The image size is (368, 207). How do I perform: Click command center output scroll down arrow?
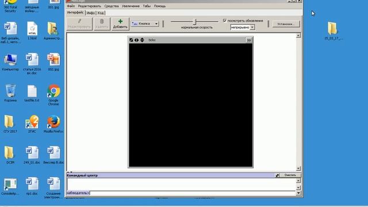click(x=298, y=188)
